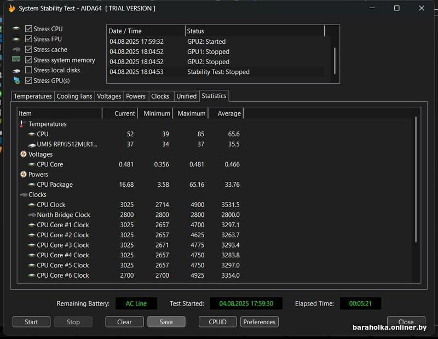Disable the Stress cache checkbox
Screen dimensions: 438x339
coord(28,49)
